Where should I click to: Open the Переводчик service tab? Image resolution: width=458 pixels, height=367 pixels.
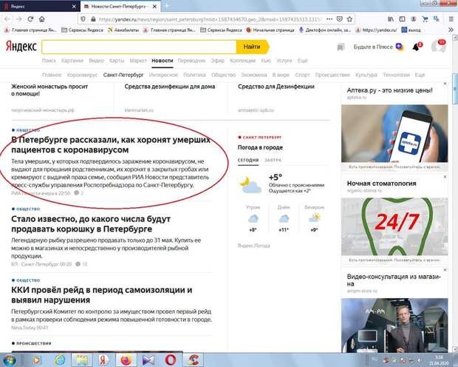coord(191,61)
